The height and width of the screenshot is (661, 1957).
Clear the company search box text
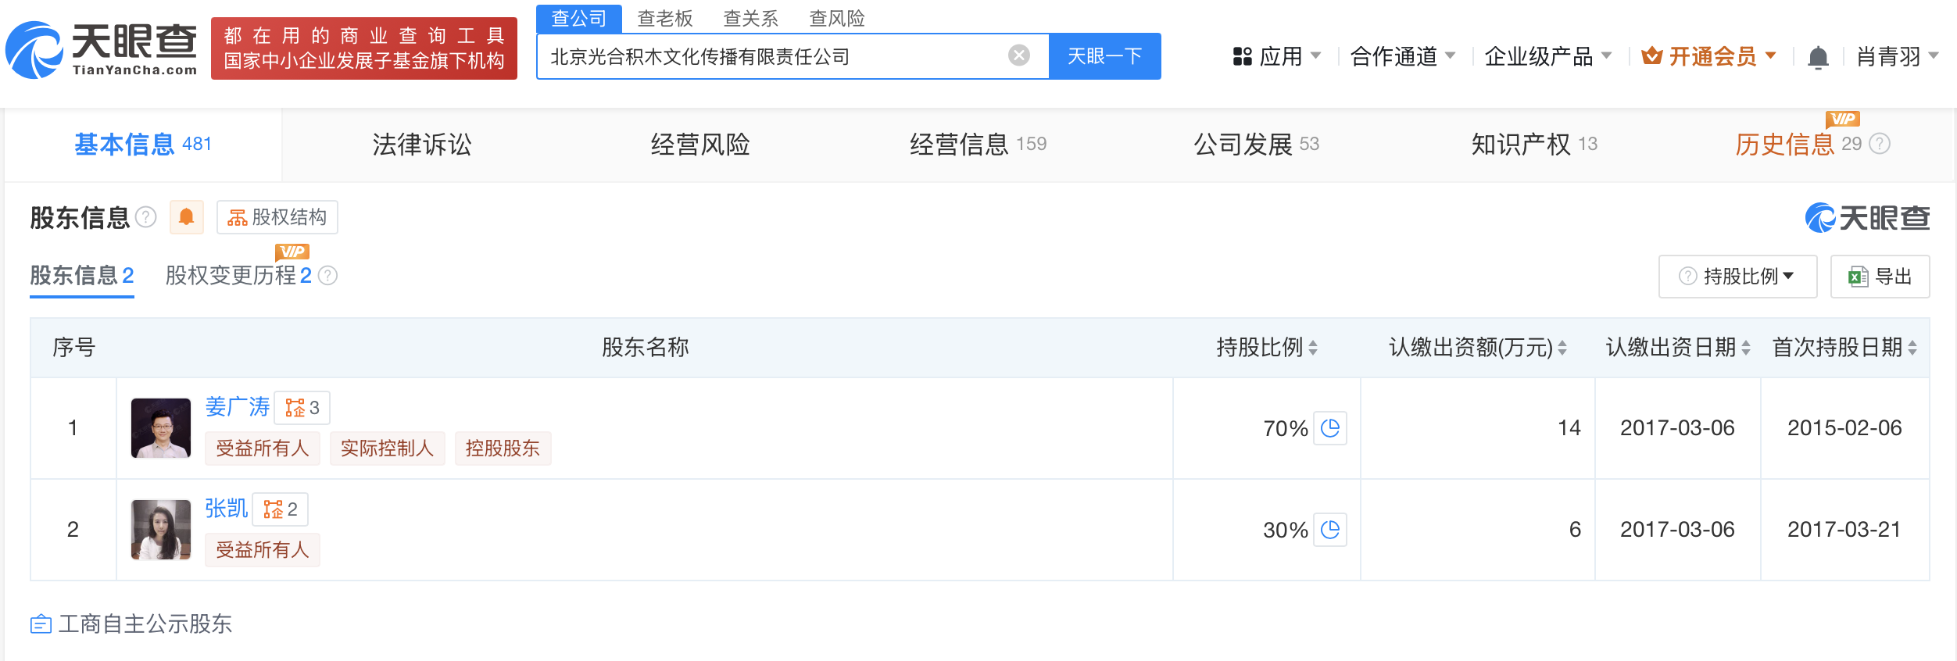pos(1018,55)
